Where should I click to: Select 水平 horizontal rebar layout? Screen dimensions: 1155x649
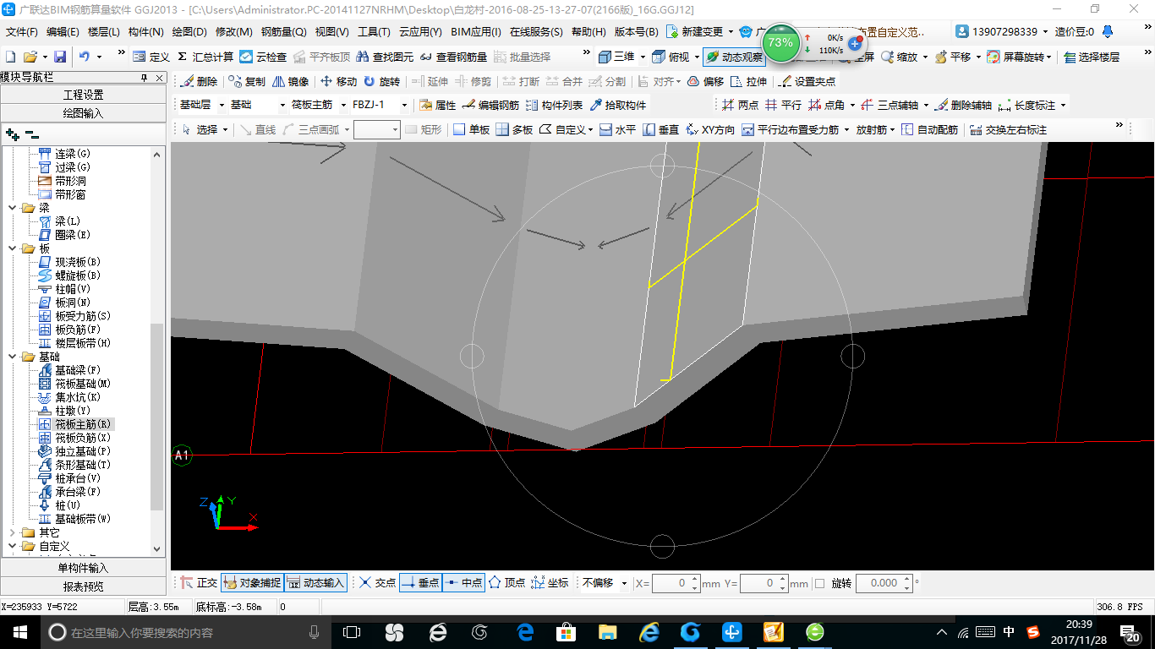(x=617, y=129)
